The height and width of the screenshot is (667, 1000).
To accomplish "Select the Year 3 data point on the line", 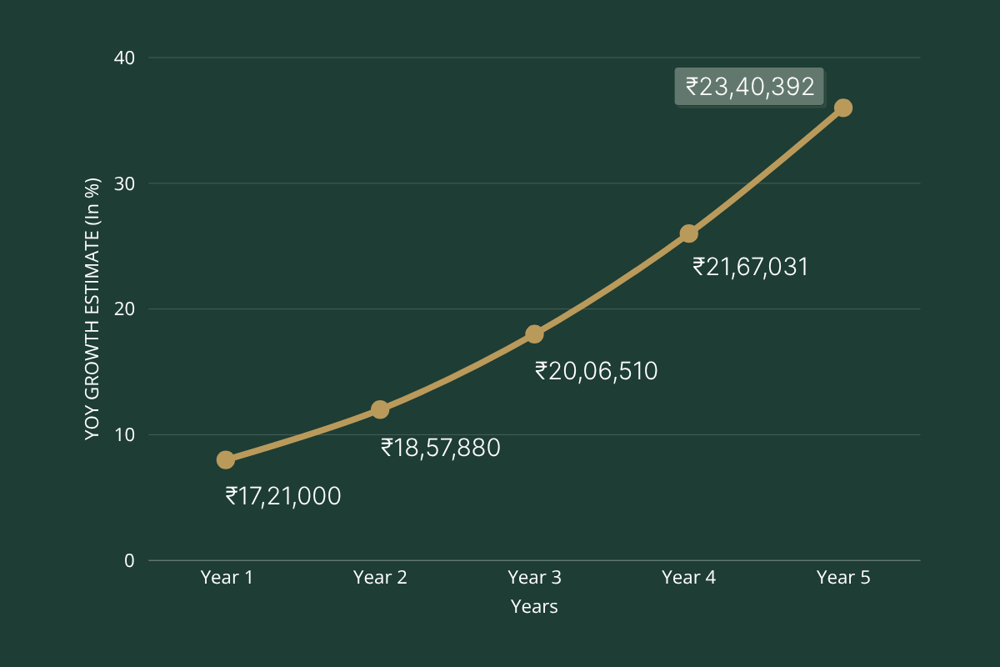I will point(534,334).
